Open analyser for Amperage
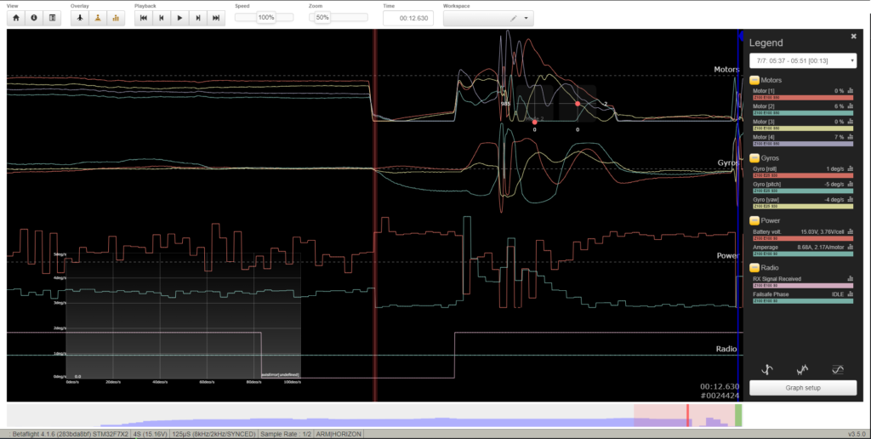Viewport: 871px width, 439px height. click(x=851, y=248)
